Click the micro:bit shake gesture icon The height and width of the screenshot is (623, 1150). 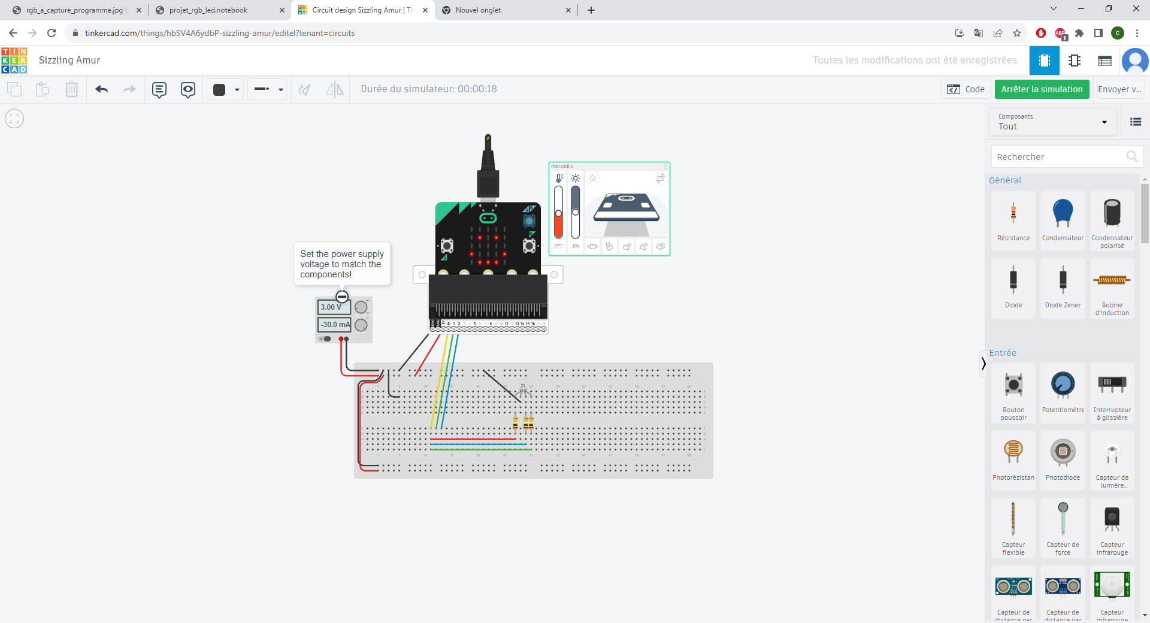click(x=592, y=246)
